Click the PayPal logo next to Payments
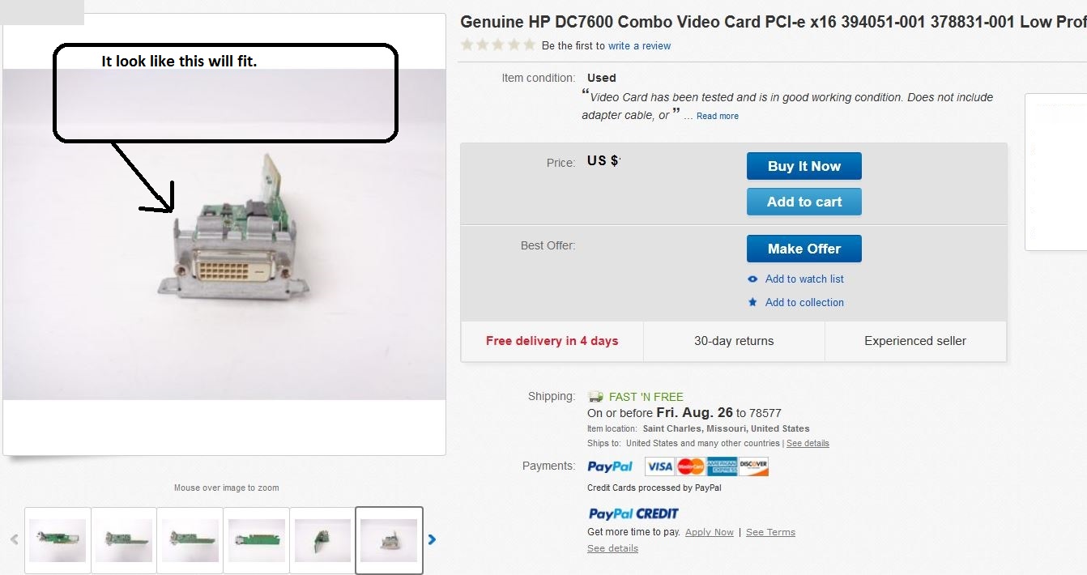1087x575 pixels. pyautogui.click(x=610, y=466)
